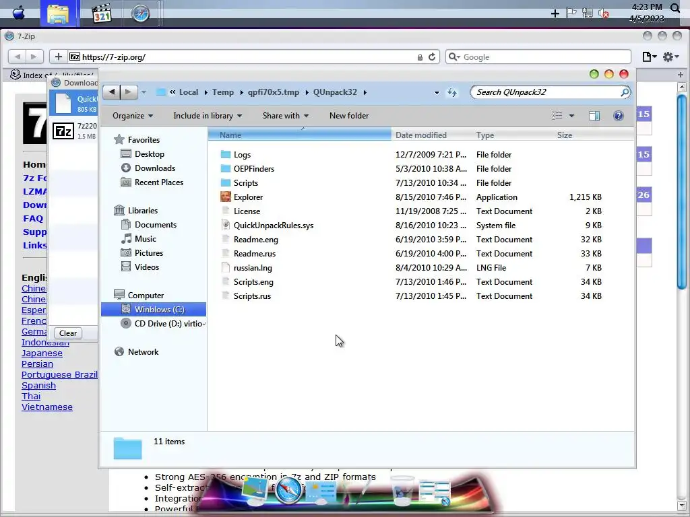This screenshot has width=690, height=517.
Task: Click the Temp breadcrumb segment
Action: [x=222, y=92]
